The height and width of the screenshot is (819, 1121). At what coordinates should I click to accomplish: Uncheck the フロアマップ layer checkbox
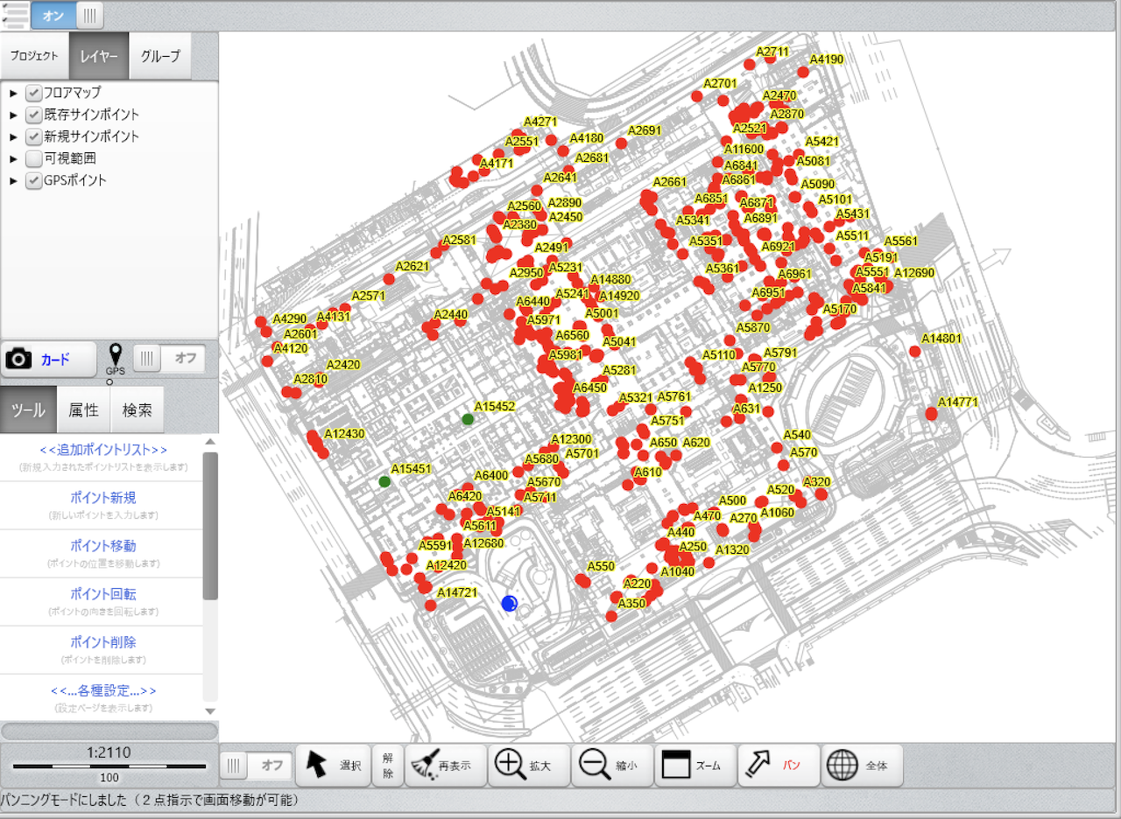(34, 93)
